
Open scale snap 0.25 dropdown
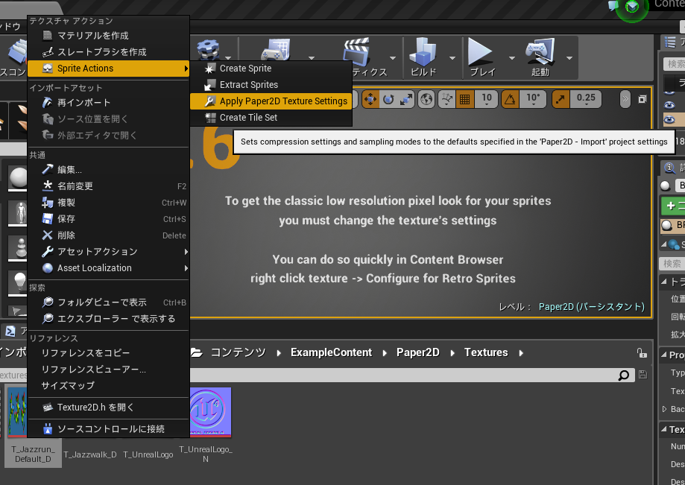click(x=586, y=100)
